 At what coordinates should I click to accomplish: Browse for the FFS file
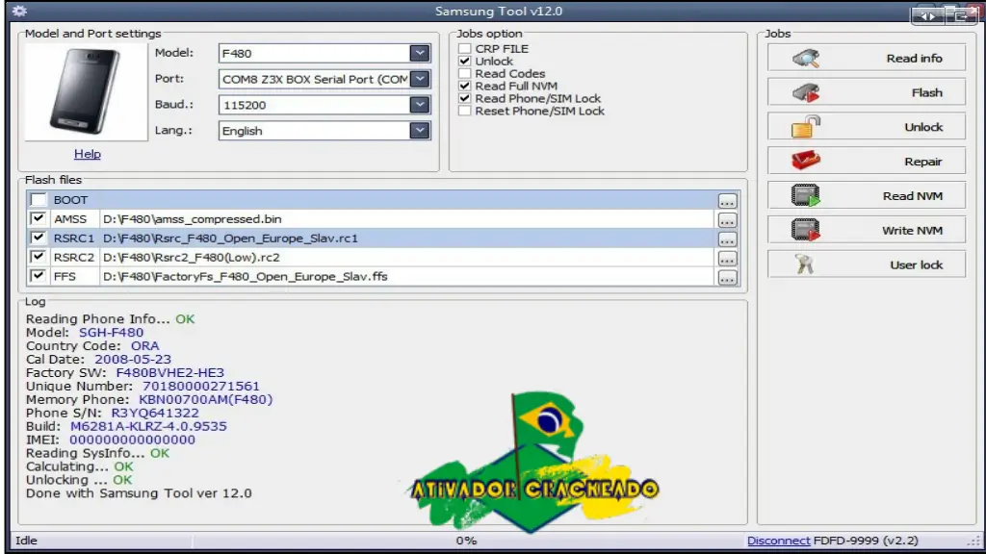[727, 278]
